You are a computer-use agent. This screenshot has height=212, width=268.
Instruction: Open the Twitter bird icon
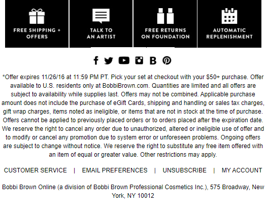point(109,61)
